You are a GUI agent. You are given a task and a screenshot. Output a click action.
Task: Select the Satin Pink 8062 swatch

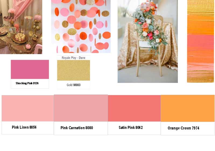click(134, 108)
